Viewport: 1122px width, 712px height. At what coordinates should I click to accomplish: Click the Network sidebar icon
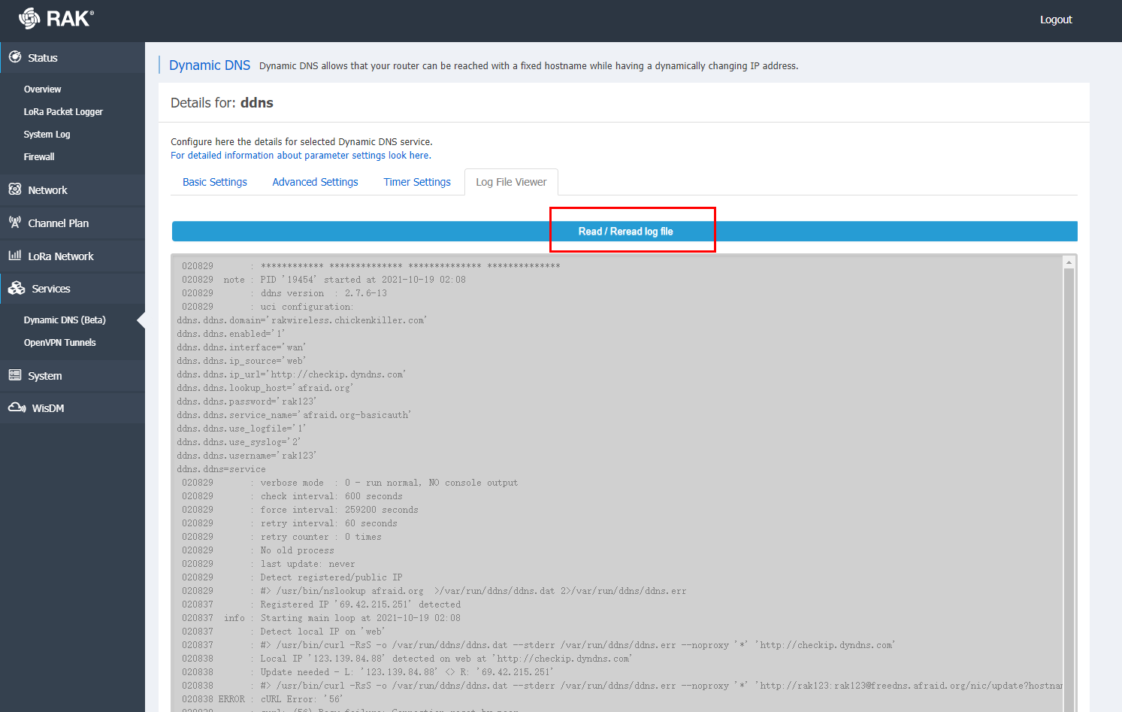tap(15, 189)
